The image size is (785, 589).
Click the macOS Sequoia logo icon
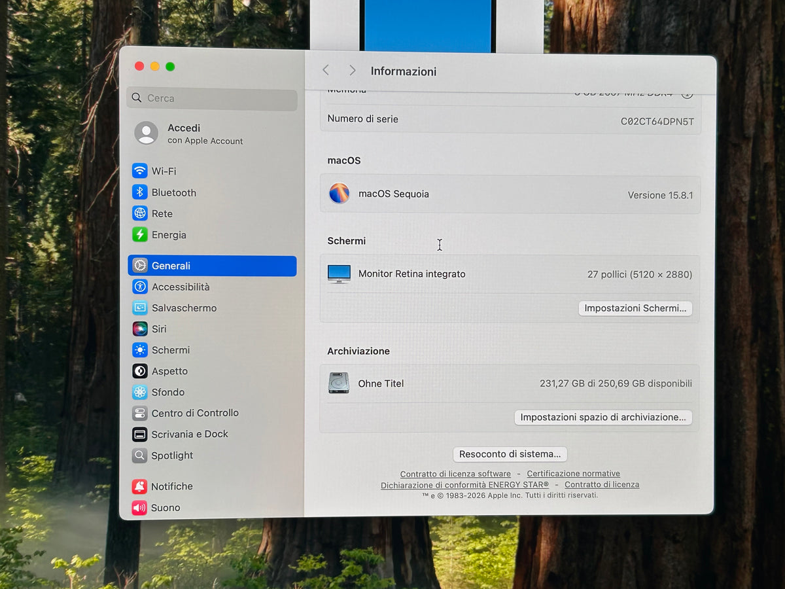coord(339,194)
